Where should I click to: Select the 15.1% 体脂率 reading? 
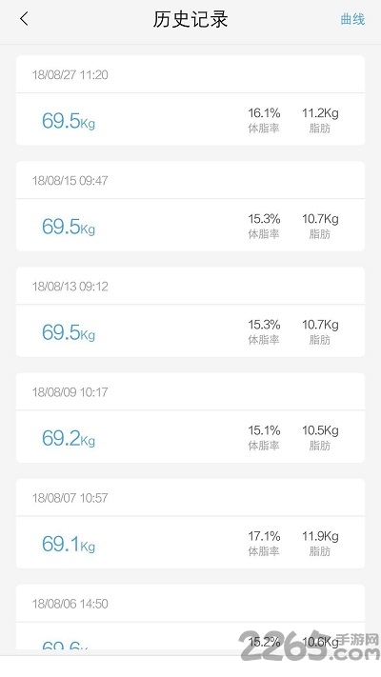(264, 437)
